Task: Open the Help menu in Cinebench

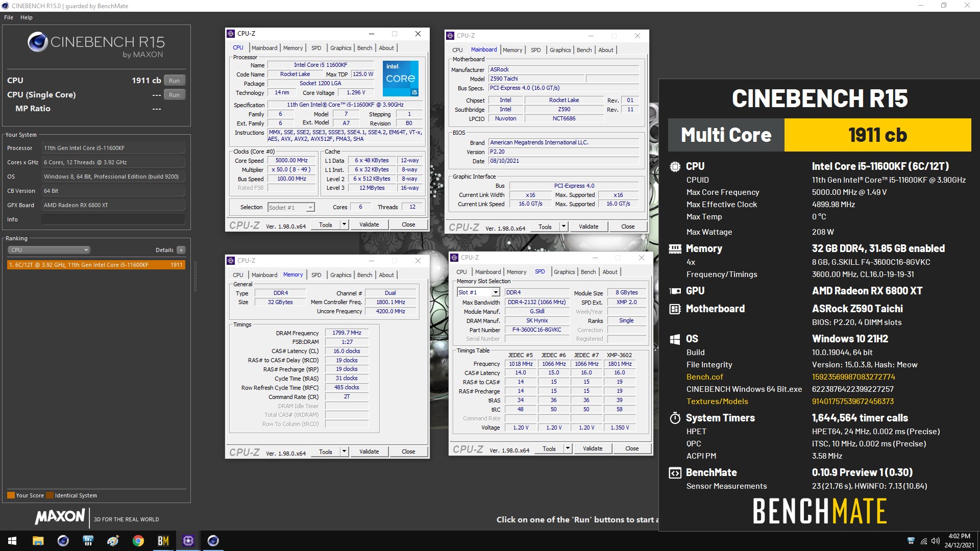Action: (x=27, y=17)
